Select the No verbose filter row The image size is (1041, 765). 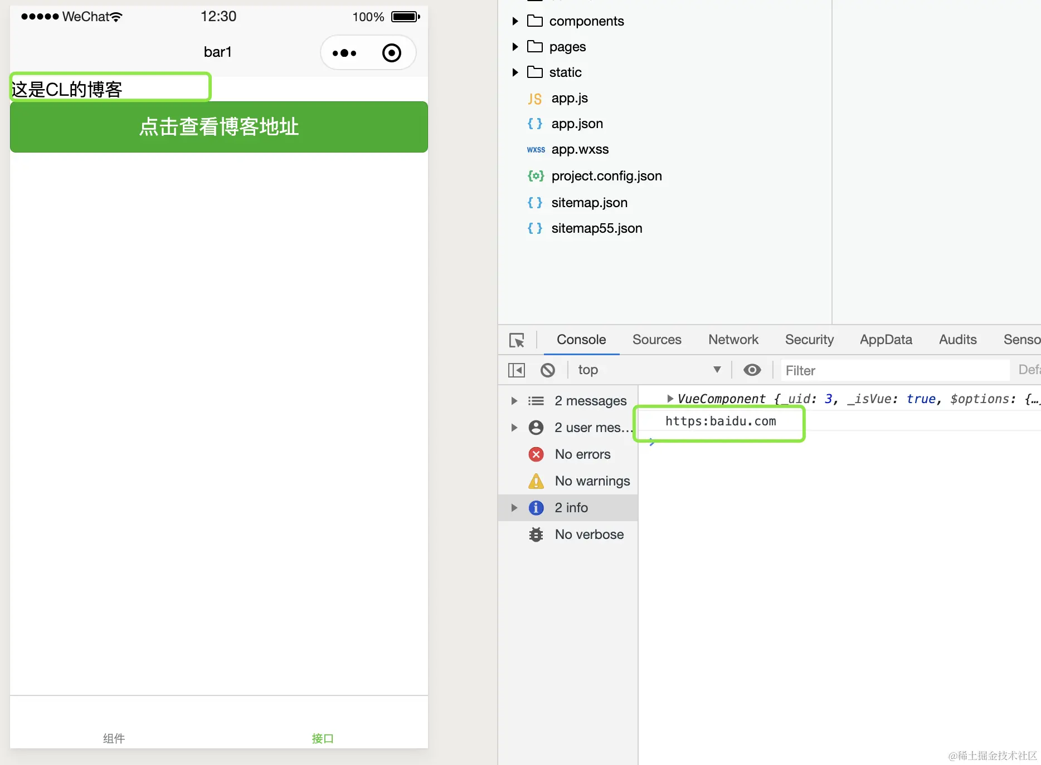(x=568, y=534)
